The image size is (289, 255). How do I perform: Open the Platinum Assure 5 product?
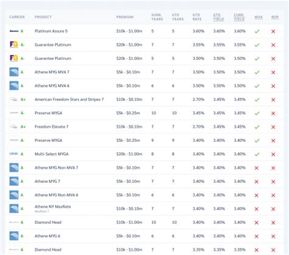[x=51, y=31]
